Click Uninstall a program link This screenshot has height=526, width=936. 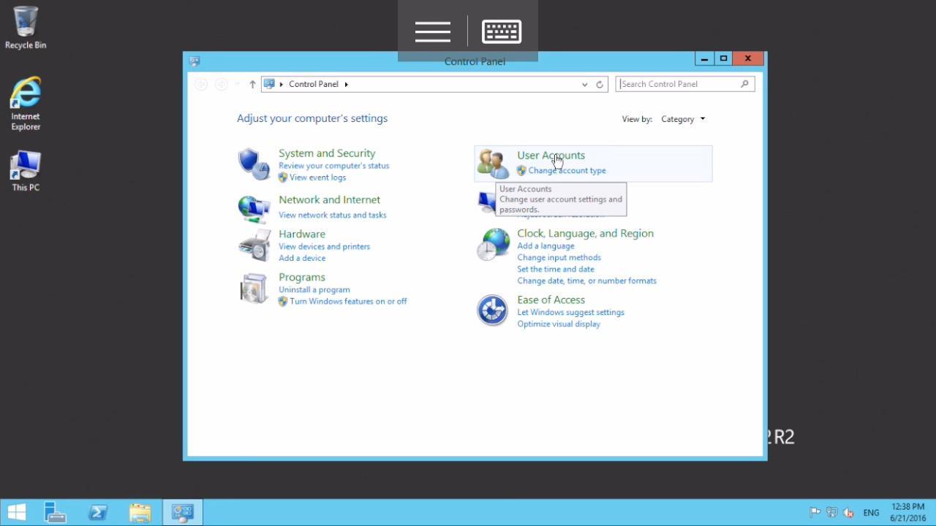coord(314,289)
